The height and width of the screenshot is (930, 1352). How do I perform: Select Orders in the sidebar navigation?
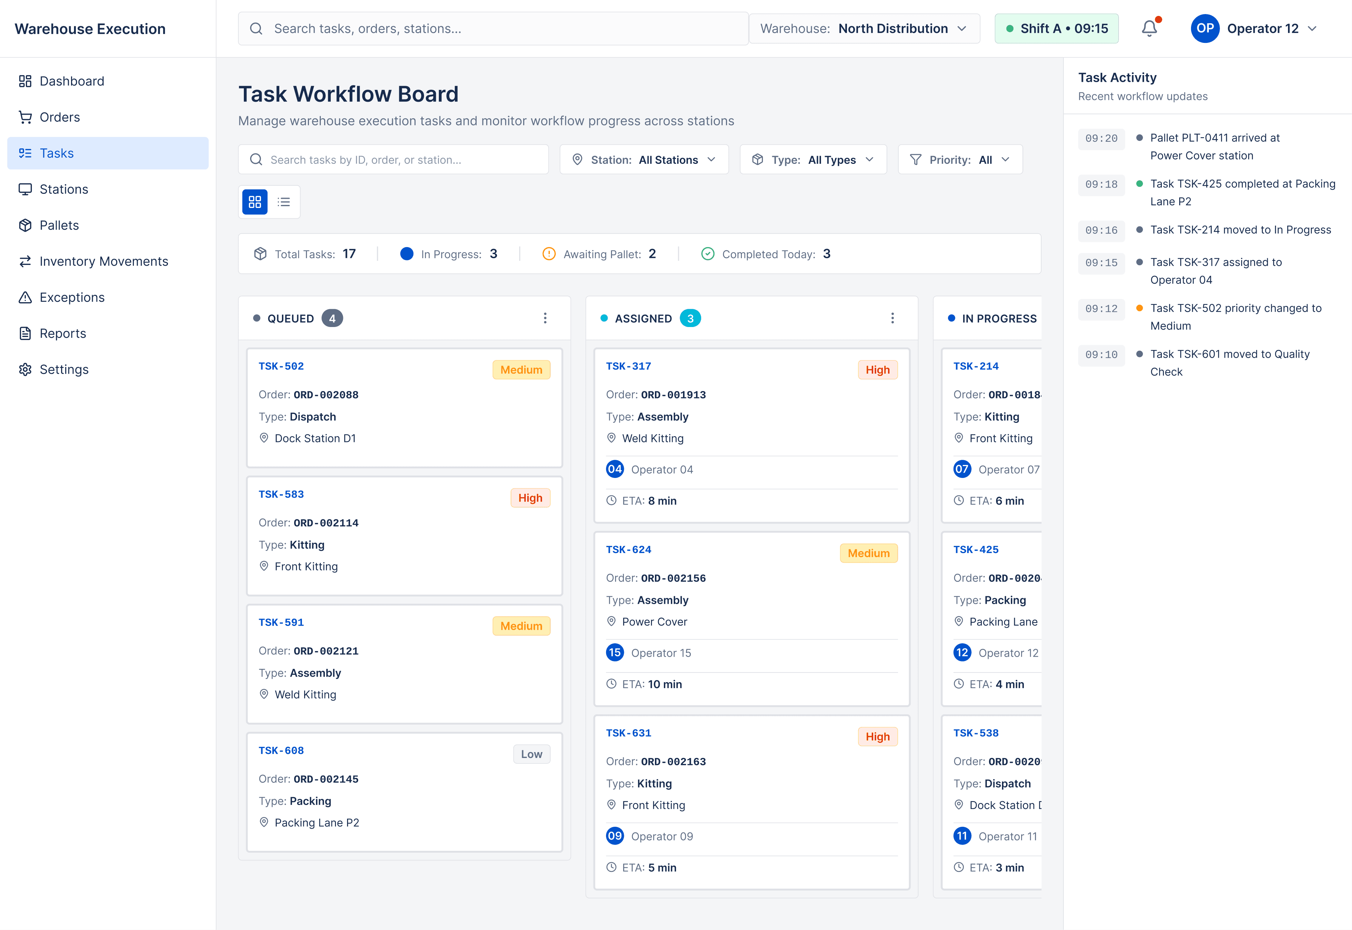pos(59,117)
